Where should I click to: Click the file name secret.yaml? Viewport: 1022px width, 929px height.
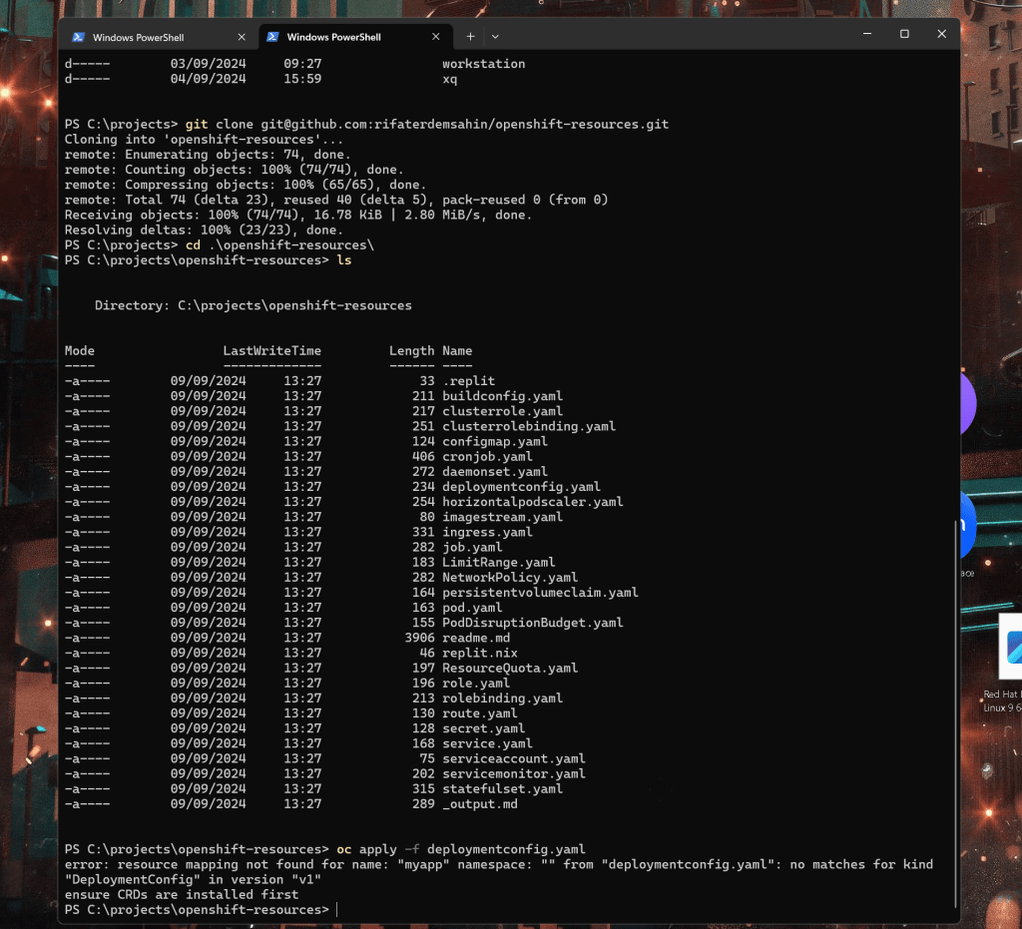click(483, 728)
